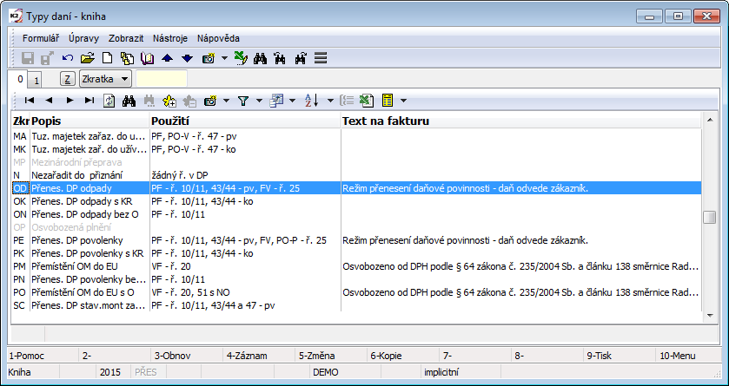The width and height of the screenshot is (729, 386).
Task: Export grid with Excel icon
Action: click(368, 101)
